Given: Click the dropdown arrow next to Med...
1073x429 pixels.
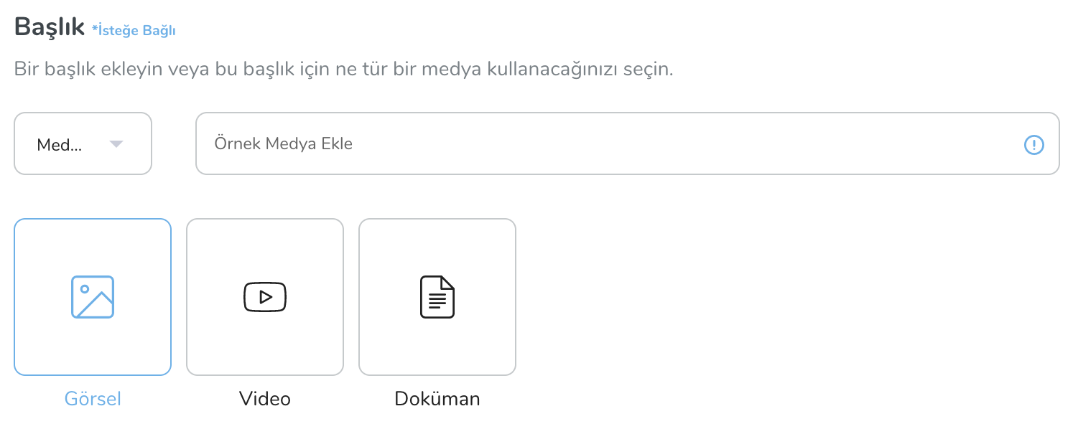Looking at the screenshot, I should [116, 144].
